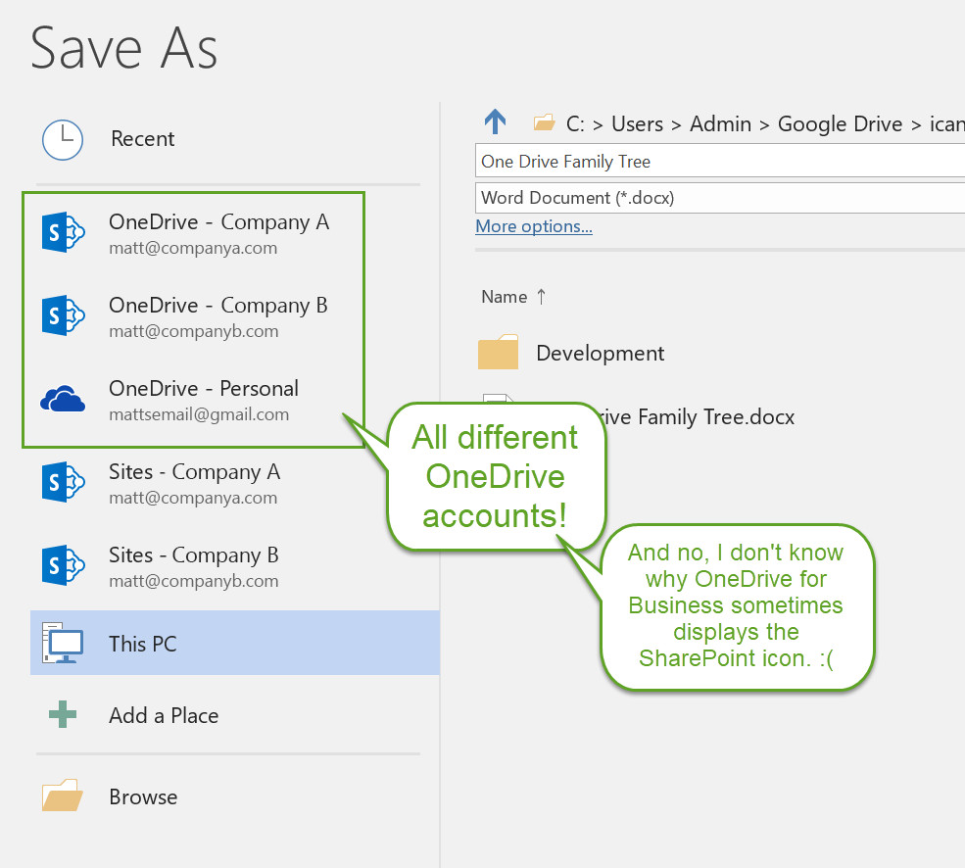The width and height of the screenshot is (965, 868).
Task: Navigate to Admin in the path bar
Action: (x=720, y=123)
